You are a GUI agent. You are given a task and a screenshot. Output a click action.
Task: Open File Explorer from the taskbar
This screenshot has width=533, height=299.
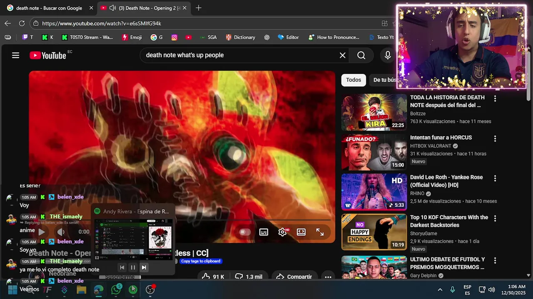81,289
